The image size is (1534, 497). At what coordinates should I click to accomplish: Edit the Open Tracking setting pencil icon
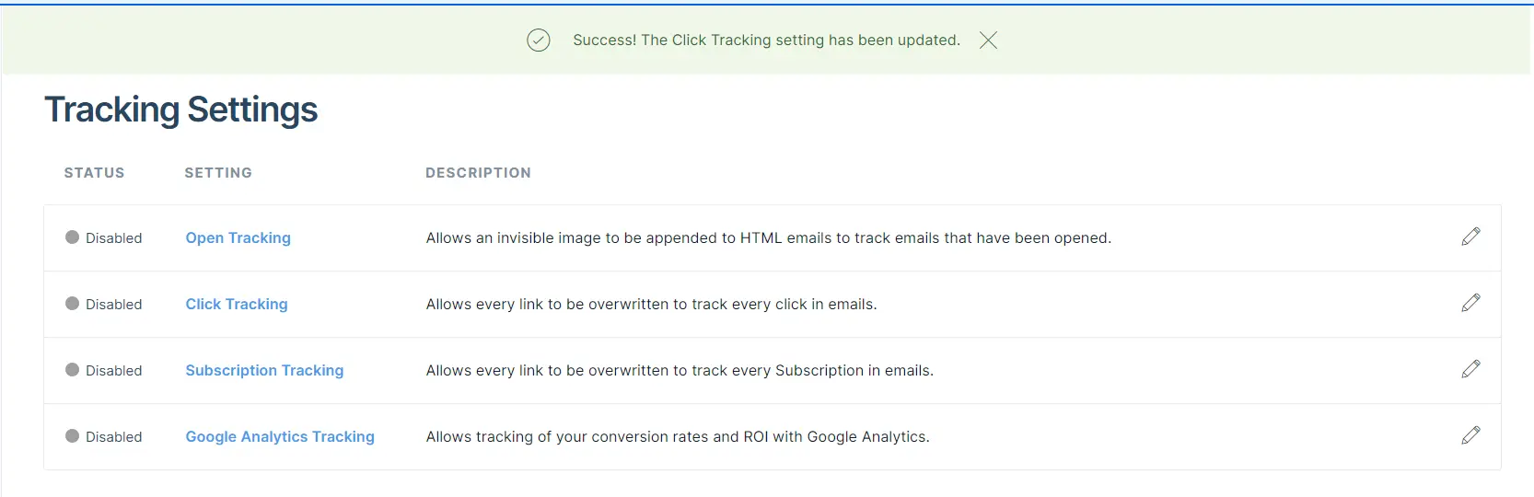click(1470, 237)
